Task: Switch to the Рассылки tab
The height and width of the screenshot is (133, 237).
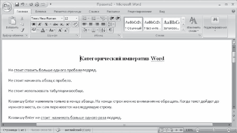Action: point(113,11)
